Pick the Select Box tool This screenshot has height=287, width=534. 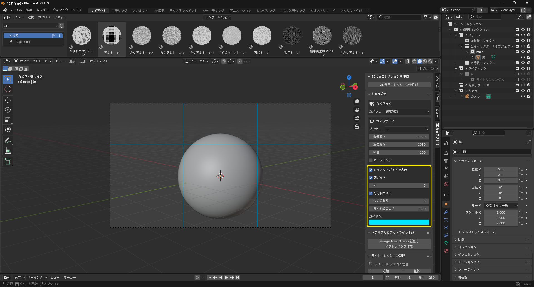pos(8,79)
